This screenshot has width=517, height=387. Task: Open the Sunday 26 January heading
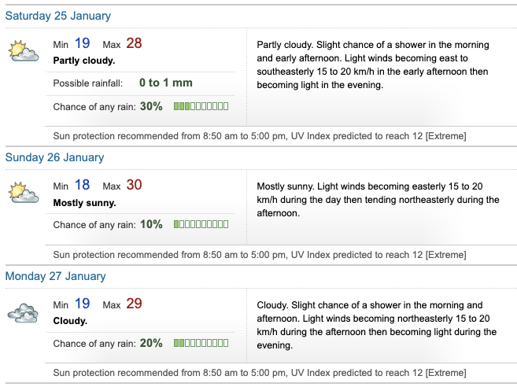(54, 157)
